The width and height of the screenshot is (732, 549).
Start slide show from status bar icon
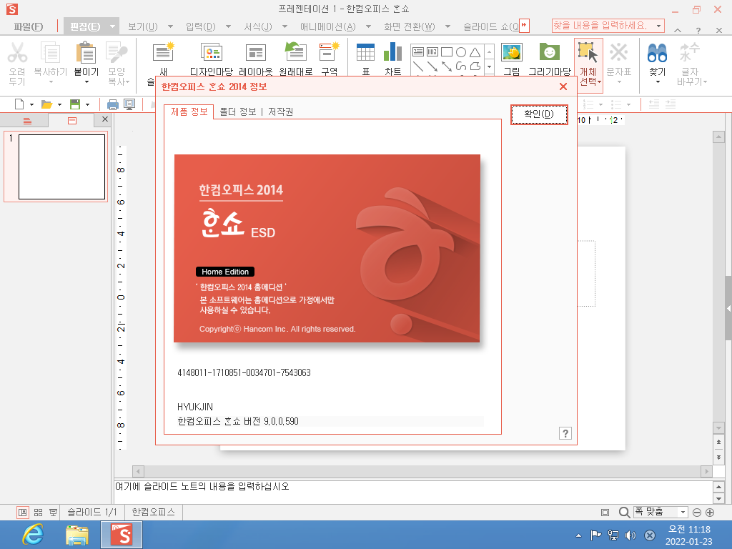click(x=53, y=513)
